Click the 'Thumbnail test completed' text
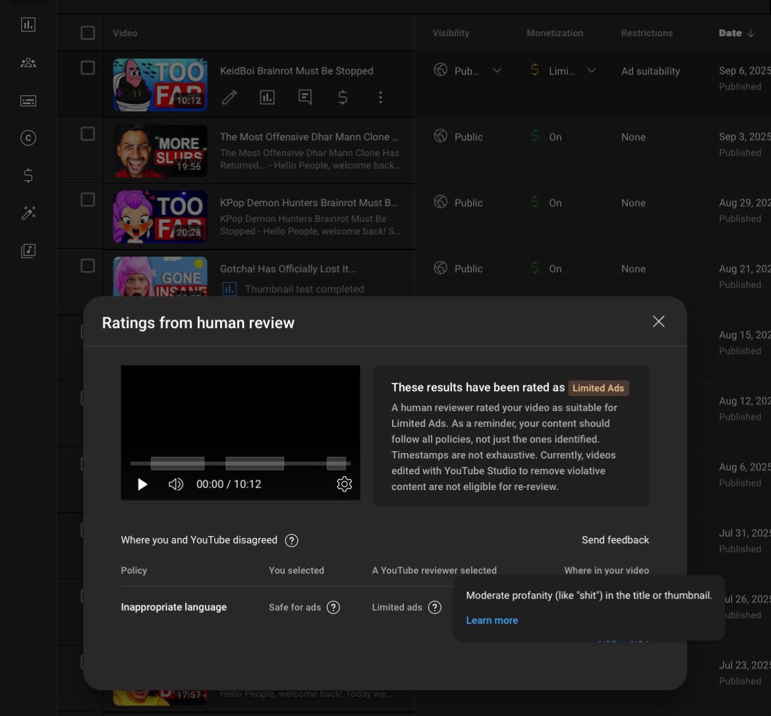 coord(304,289)
